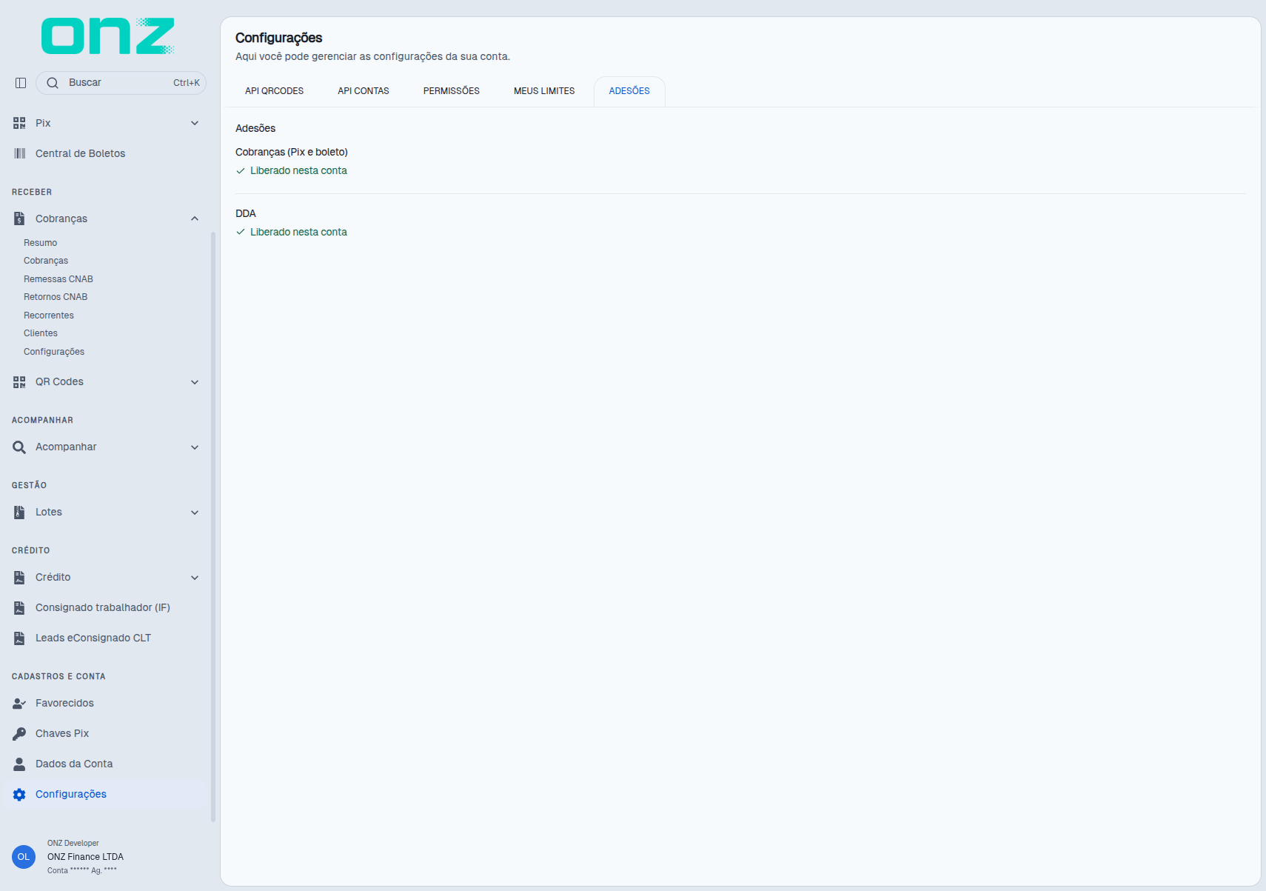Image resolution: width=1266 pixels, height=891 pixels.
Task: Click the Favorecidos label
Action: [64, 704]
